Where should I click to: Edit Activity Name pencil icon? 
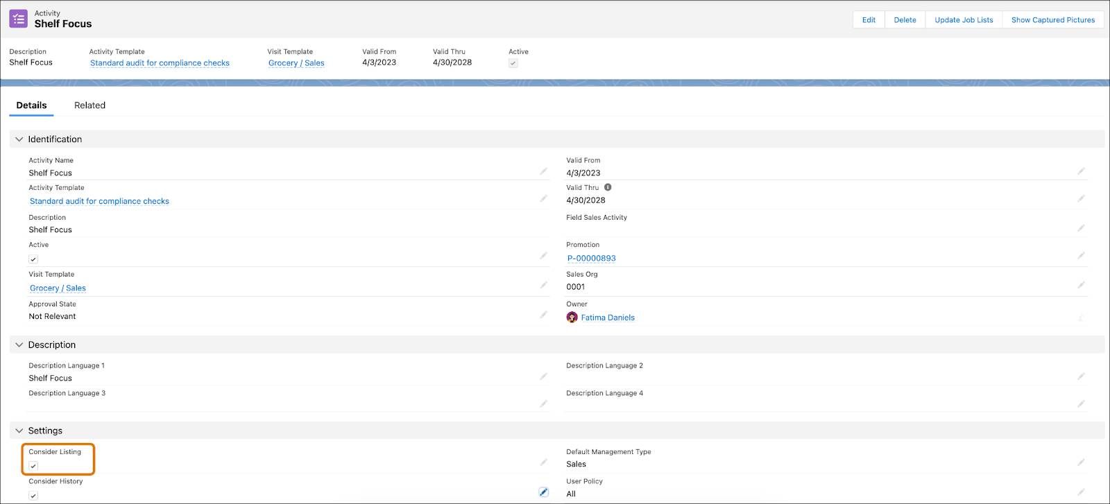[x=544, y=171]
